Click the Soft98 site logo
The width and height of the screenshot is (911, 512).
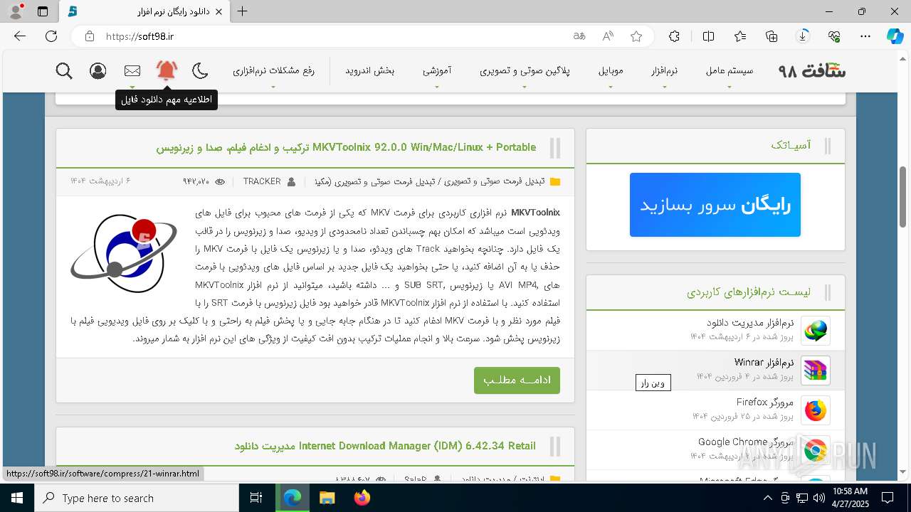812,70
